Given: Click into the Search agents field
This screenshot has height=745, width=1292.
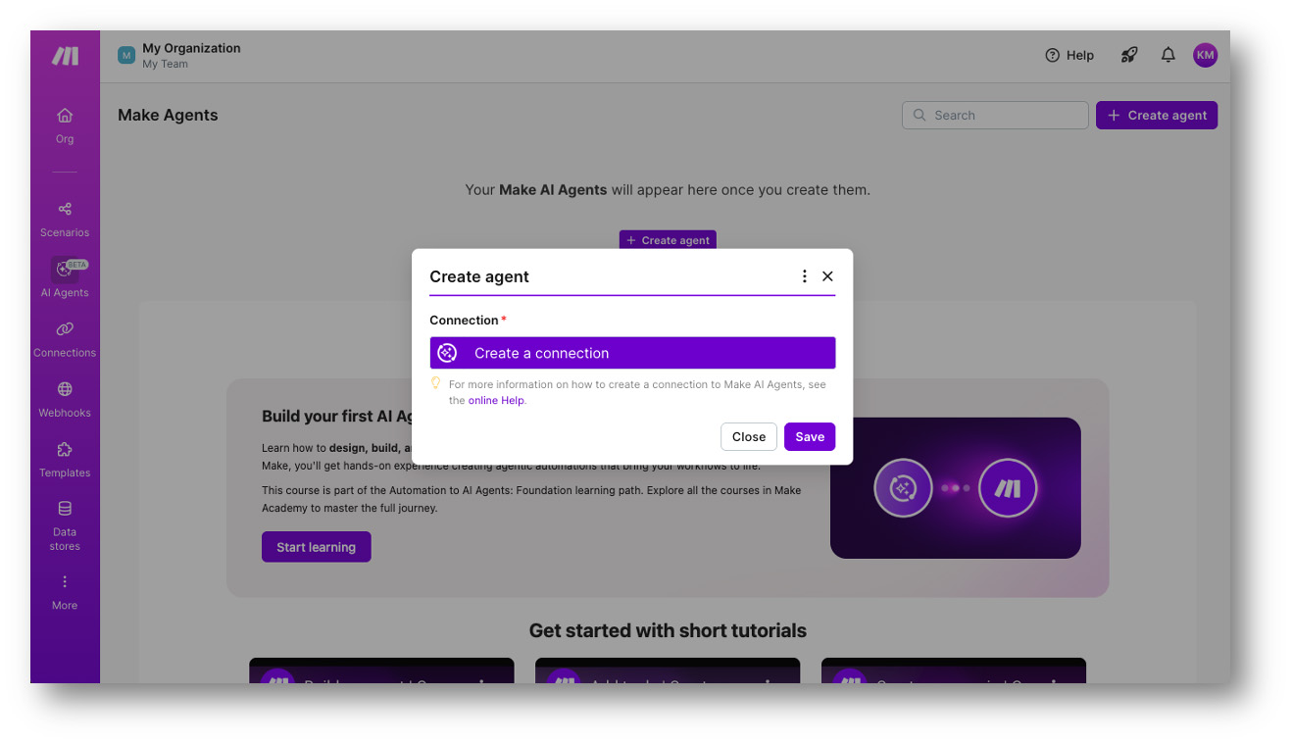Looking at the screenshot, I should [x=995, y=115].
